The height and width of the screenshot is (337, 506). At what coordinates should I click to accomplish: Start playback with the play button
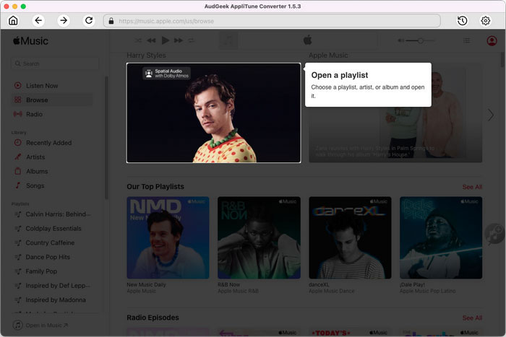[x=166, y=40]
